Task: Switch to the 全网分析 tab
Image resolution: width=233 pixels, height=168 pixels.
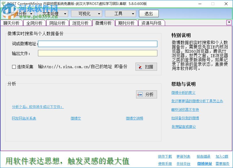Action: coord(34,23)
